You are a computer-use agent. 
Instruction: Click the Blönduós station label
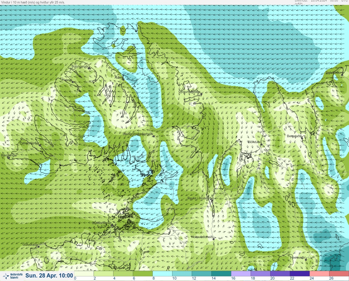click(x=254, y=142)
